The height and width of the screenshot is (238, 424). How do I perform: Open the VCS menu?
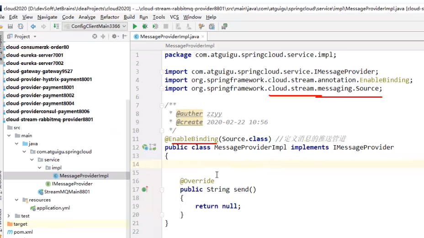click(175, 17)
